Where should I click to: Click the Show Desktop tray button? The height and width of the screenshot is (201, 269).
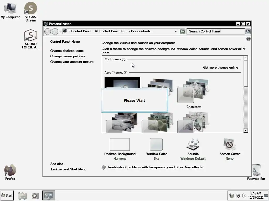tap(266, 195)
